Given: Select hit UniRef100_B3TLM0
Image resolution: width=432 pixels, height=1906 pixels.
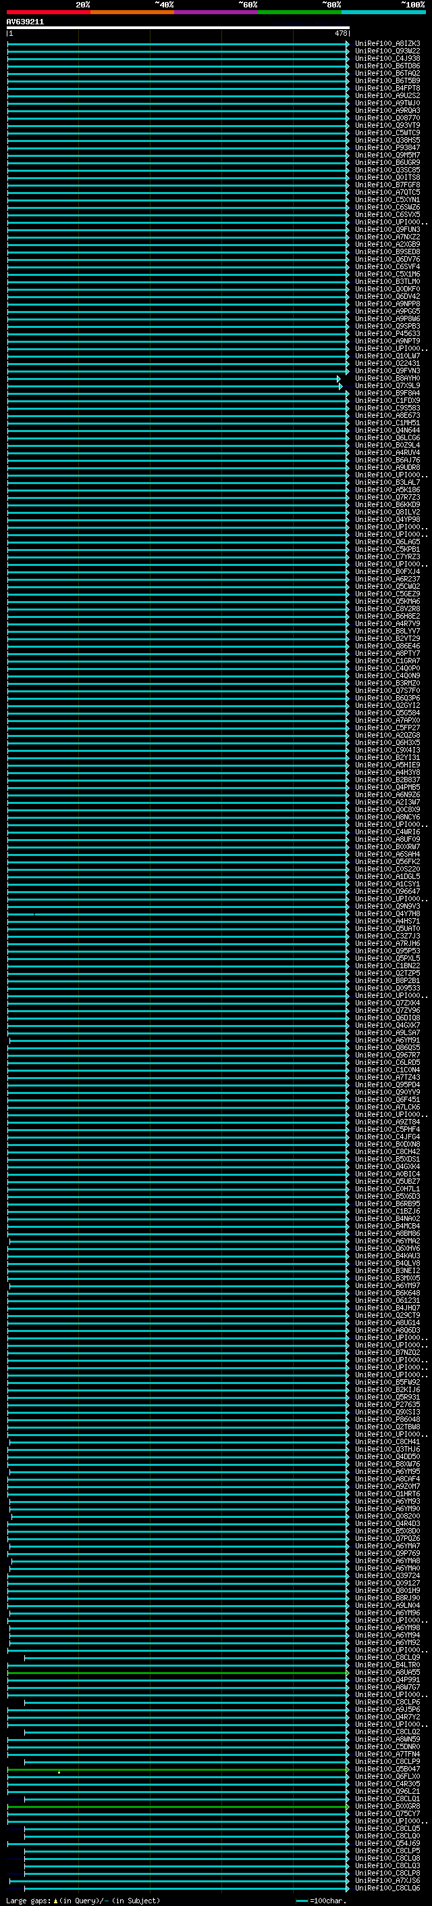Looking at the screenshot, I should [x=387, y=281].
